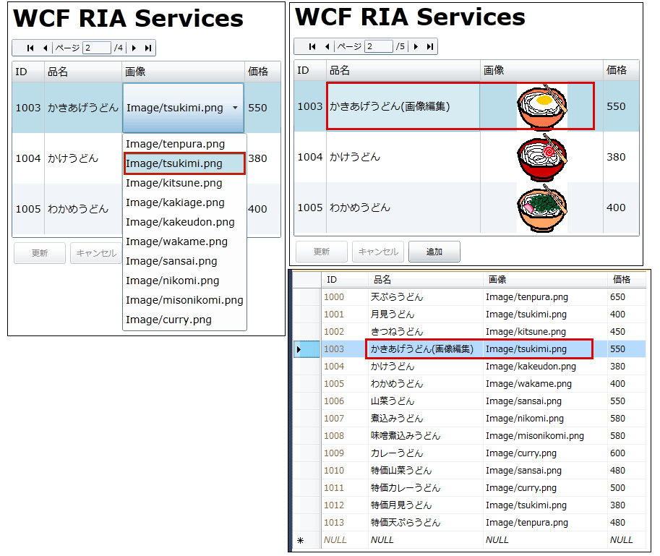660x556 pixels.
Task: Select 味噌煮込みうどん cell in database table
Action: [425, 436]
